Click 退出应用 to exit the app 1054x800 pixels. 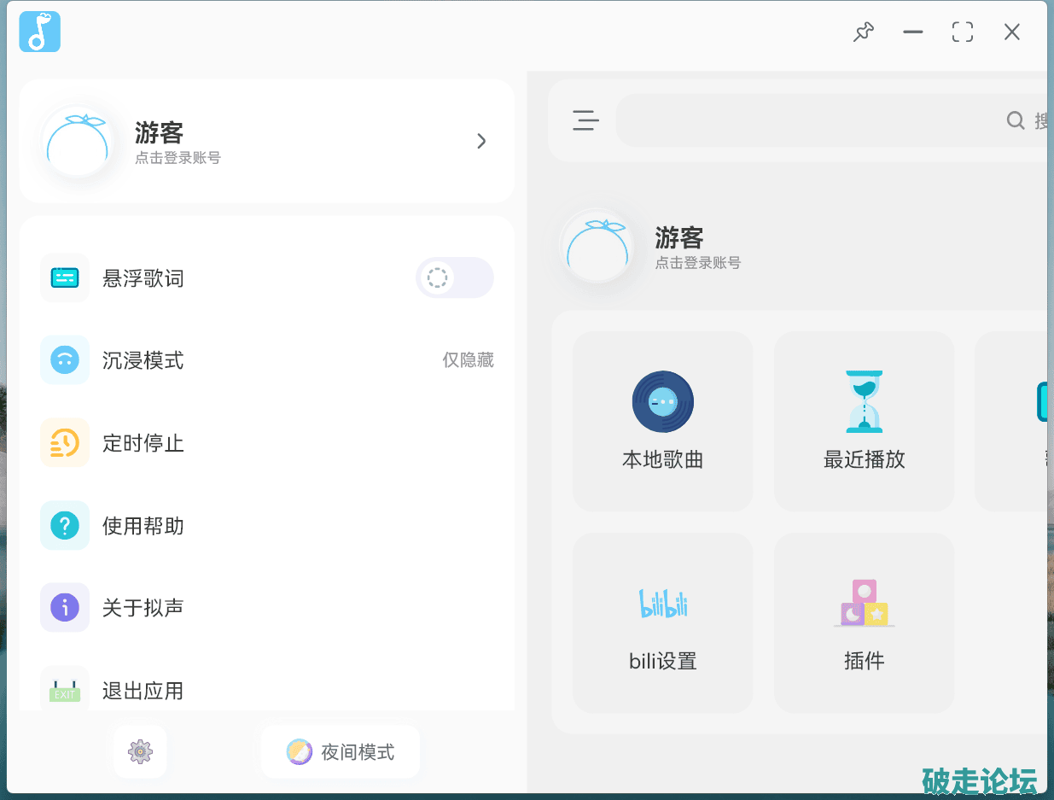pyautogui.click(x=143, y=690)
